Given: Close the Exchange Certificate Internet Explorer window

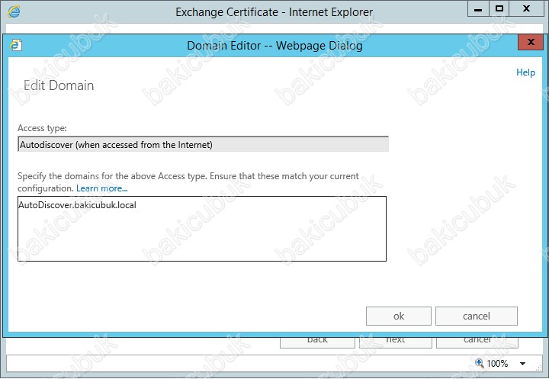Looking at the screenshot, I should 526,8.
